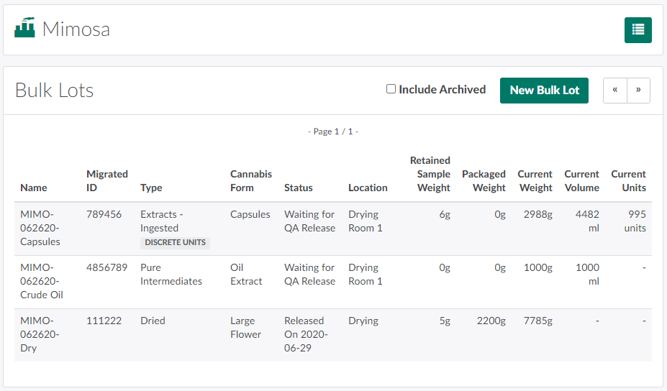
Task: Open the MIMO-062620-Capsules bulk lot row
Action: (x=40, y=228)
